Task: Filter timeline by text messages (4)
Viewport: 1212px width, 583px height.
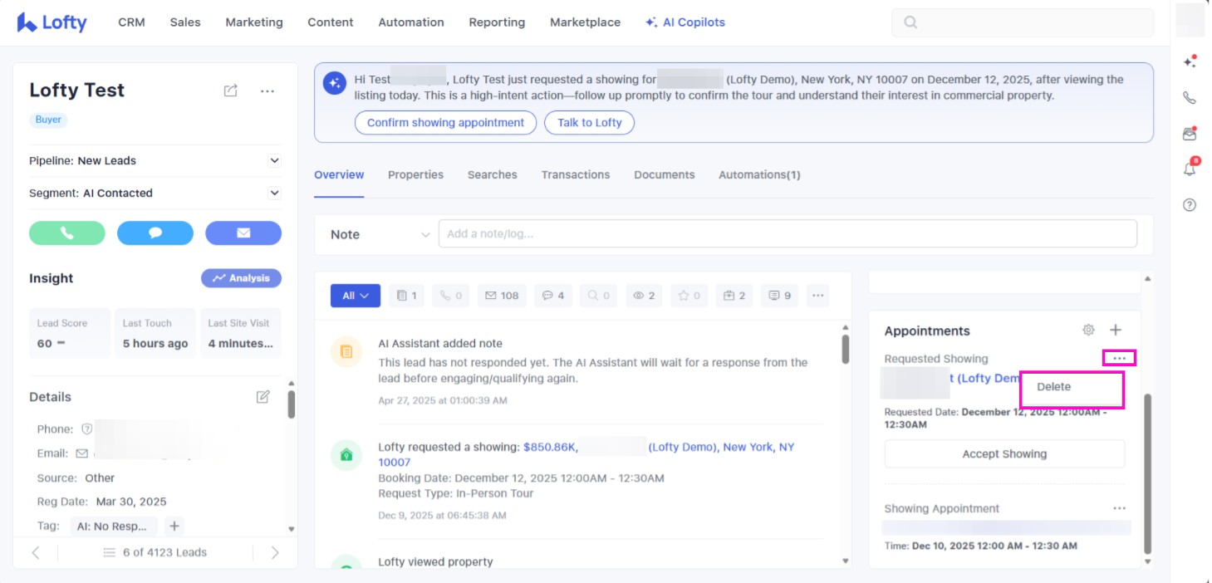Action: (x=553, y=296)
